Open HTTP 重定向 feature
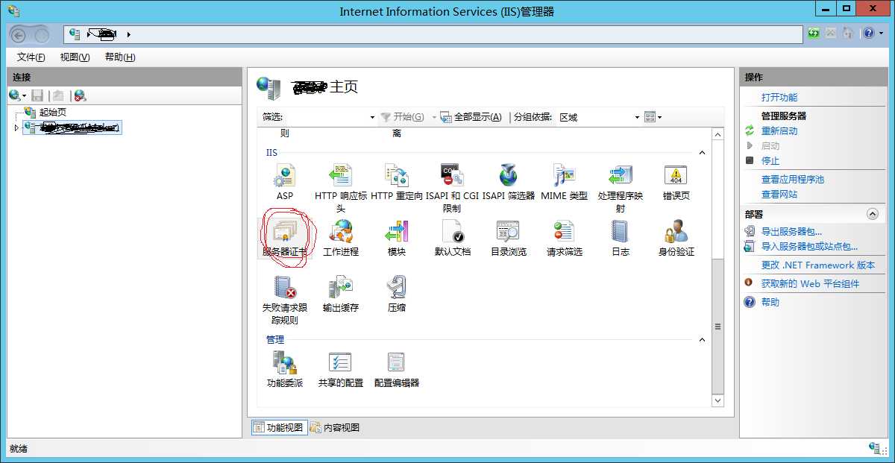Viewport: 895px width, 463px height. click(397, 182)
